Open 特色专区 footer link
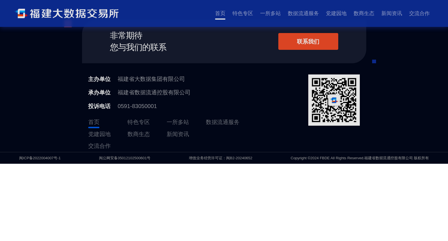This screenshot has width=448, height=241. pyautogui.click(x=139, y=122)
